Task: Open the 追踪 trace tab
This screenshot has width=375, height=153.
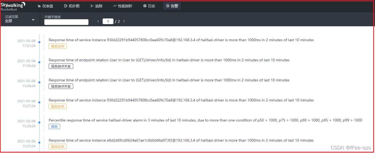Action: click(97, 6)
